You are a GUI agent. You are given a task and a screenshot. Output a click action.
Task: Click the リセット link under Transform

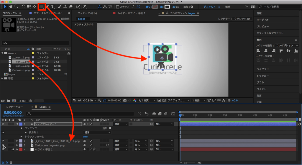85,137
